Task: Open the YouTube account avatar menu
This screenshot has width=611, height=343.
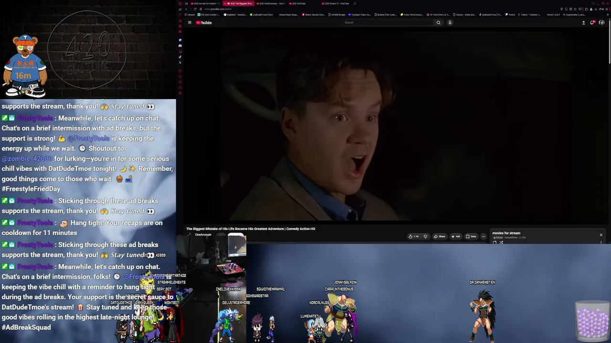Action: click(601, 22)
